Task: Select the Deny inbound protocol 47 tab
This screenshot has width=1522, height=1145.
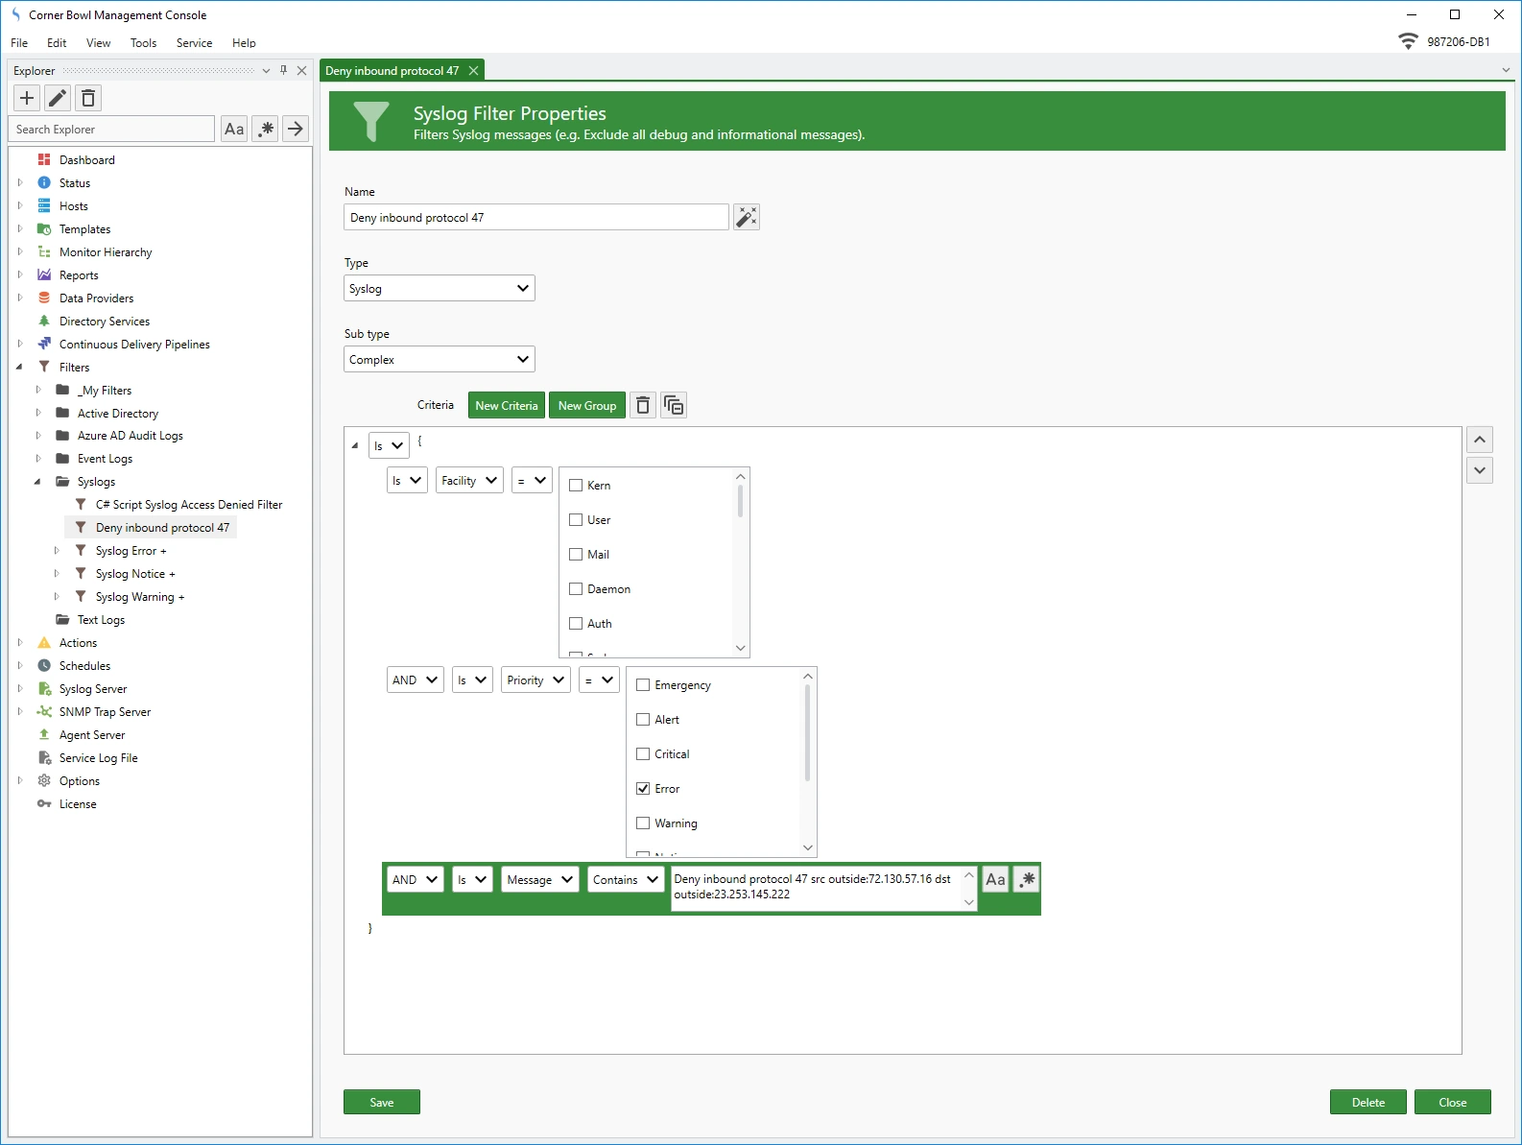Action: point(392,71)
